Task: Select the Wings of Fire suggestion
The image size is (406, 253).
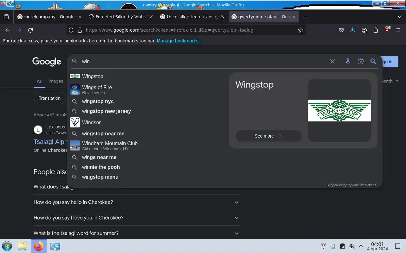Action: pos(147,89)
